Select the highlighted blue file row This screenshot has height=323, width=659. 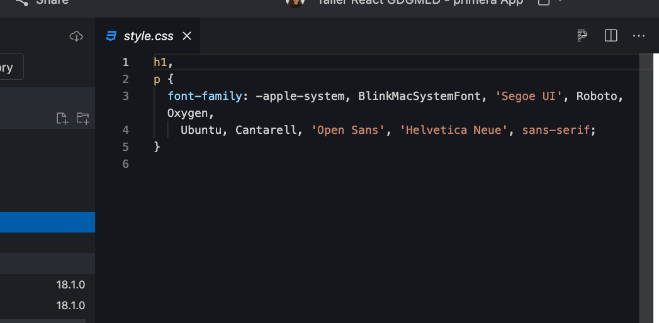(47, 222)
